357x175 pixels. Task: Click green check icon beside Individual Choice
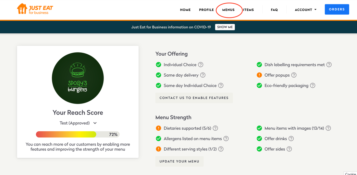click(x=158, y=65)
